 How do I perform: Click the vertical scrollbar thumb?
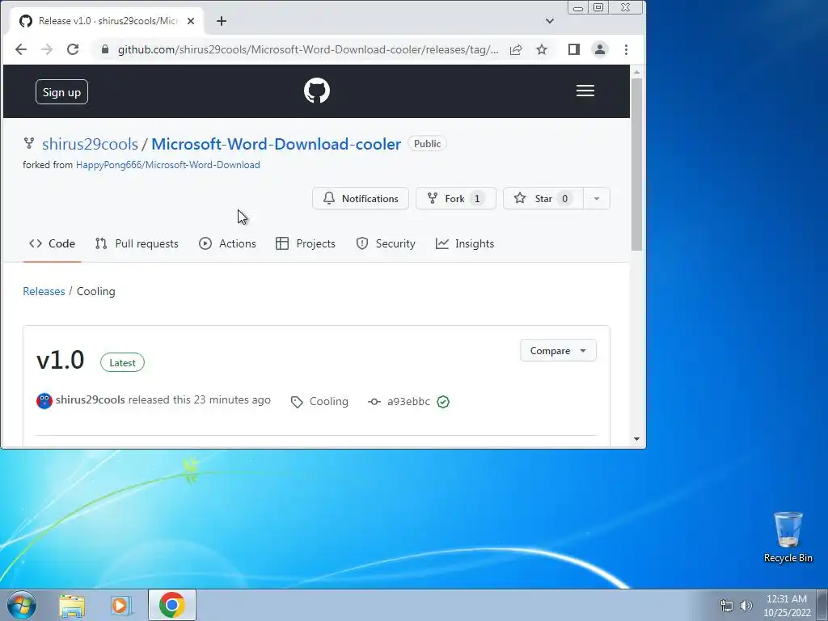click(x=637, y=165)
